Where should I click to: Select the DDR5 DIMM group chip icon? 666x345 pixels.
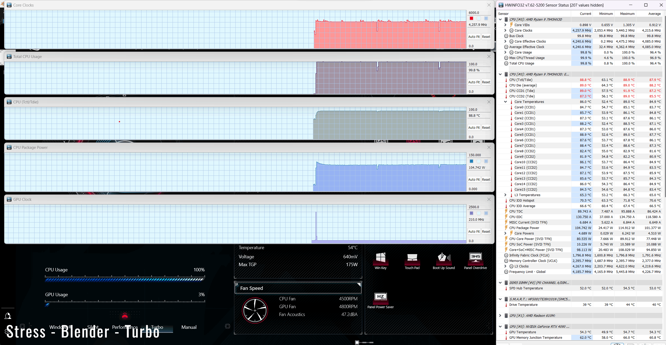pyautogui.click(x=506, y=283)
